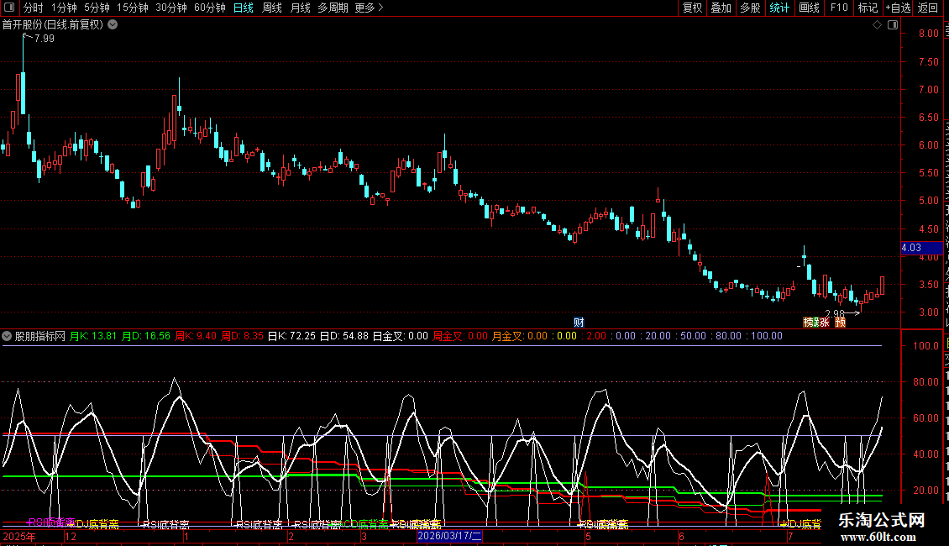This screenshot has height=546, width=949.
Task: Click the 80.00 indicator axis label
Action: pos(925,382)
